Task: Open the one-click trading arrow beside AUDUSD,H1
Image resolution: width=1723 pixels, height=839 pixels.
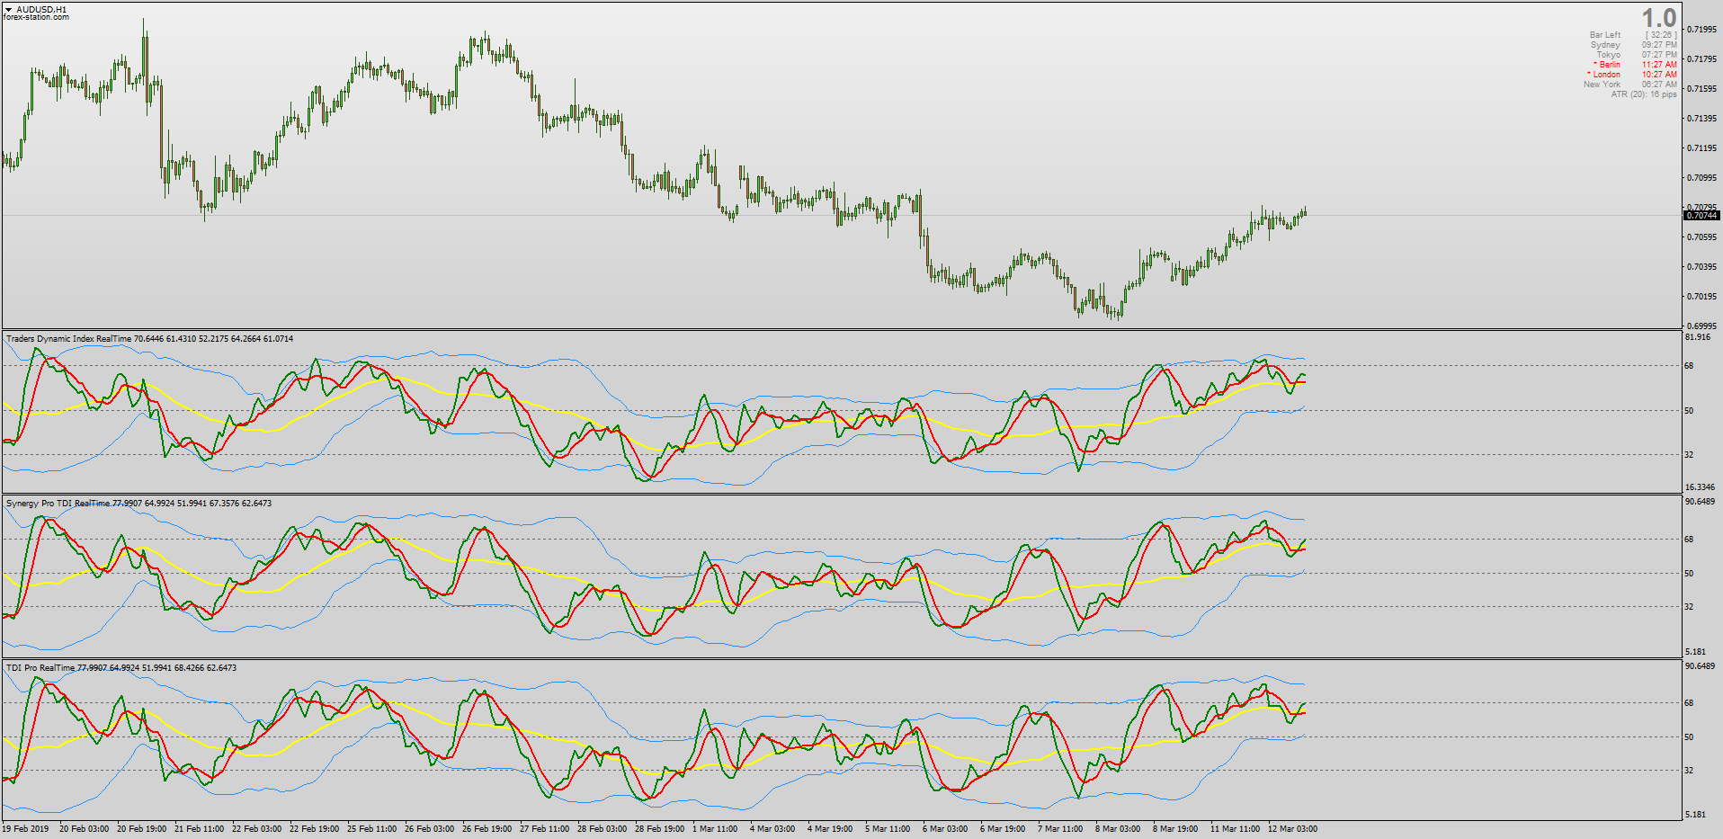Action: pyautogui.click(x=9, y=10)
